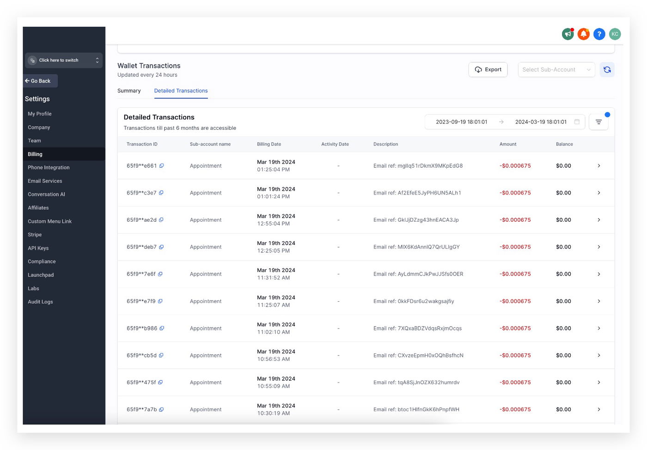The width and height of the screenshot is (647, 450).
Task: Click the Go Back button
Action: point(40,81)
